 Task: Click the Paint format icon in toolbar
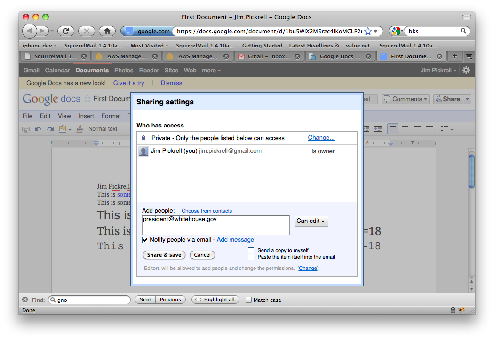[x=80, y=129]
